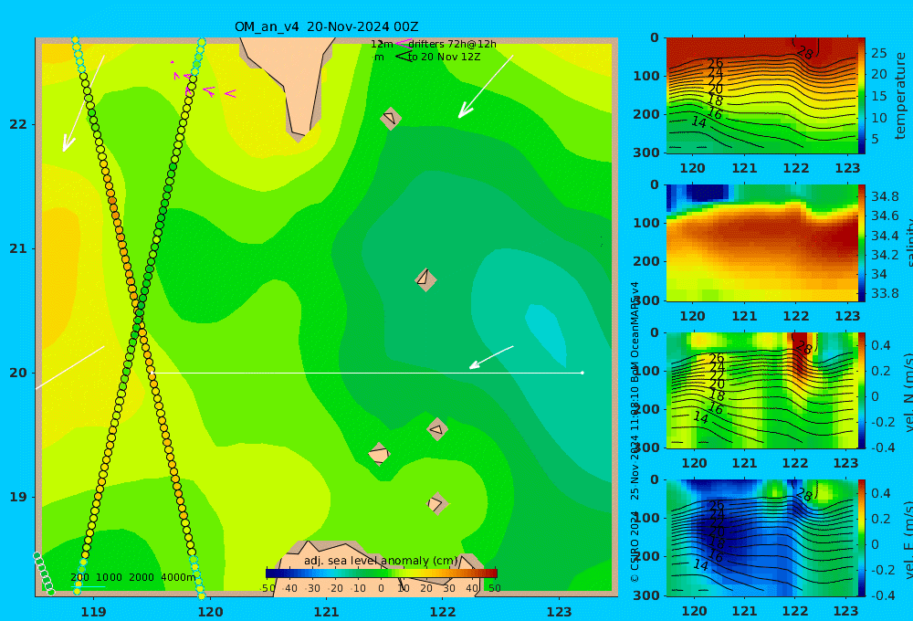Click the small island near 18.9N 122E
The width and height of the screenshot is (913, 621).
pyautogui.click(x=437, y=503)
